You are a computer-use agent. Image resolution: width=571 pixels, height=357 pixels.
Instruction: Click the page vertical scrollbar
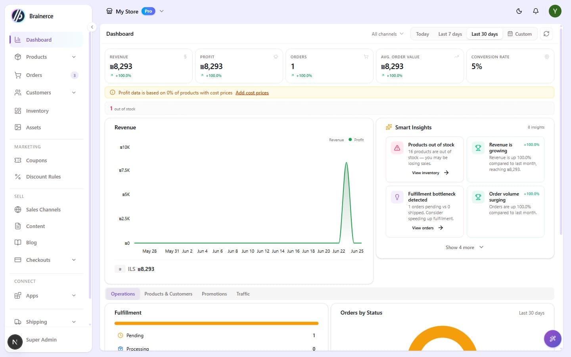point(561,131)
